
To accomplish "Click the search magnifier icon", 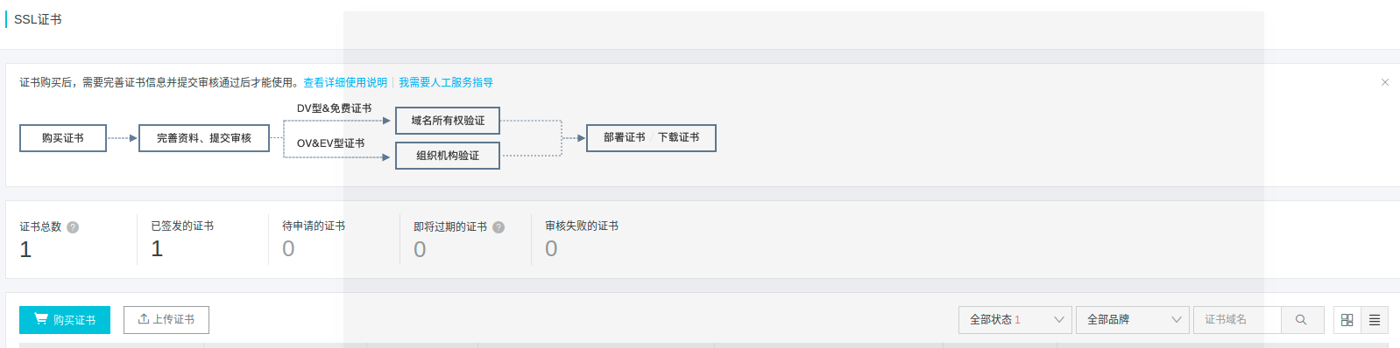I will point(1301,320).
